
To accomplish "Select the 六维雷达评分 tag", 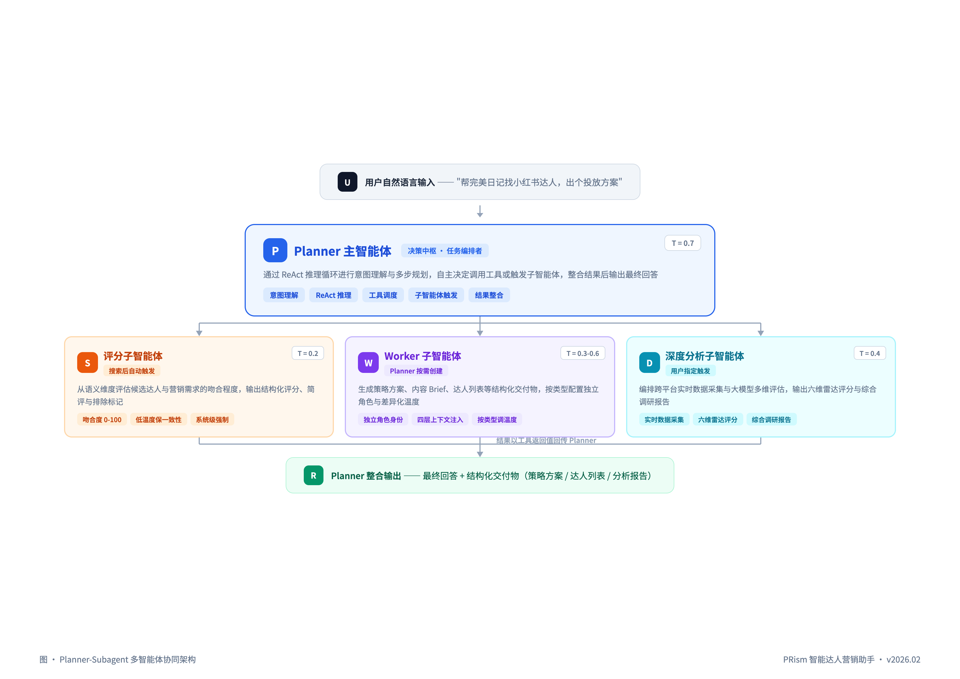I will tap(718, 419).
